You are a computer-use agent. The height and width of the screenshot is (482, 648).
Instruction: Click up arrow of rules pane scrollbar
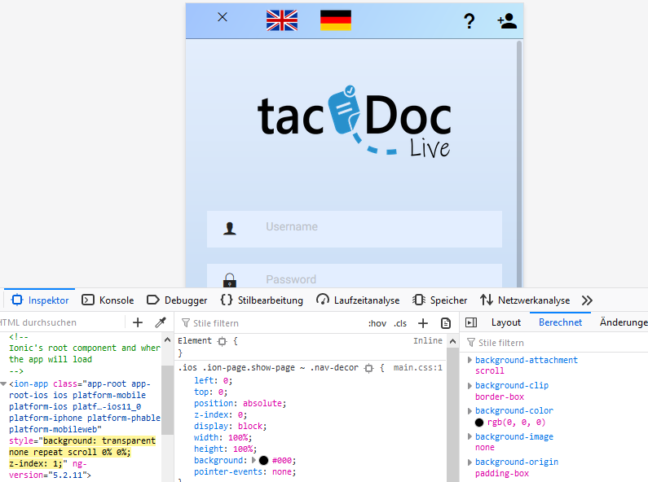tap(453, 341)
